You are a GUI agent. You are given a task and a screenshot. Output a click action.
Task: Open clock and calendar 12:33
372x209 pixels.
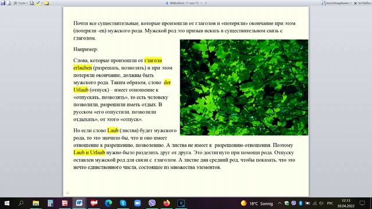pos(346,203)
